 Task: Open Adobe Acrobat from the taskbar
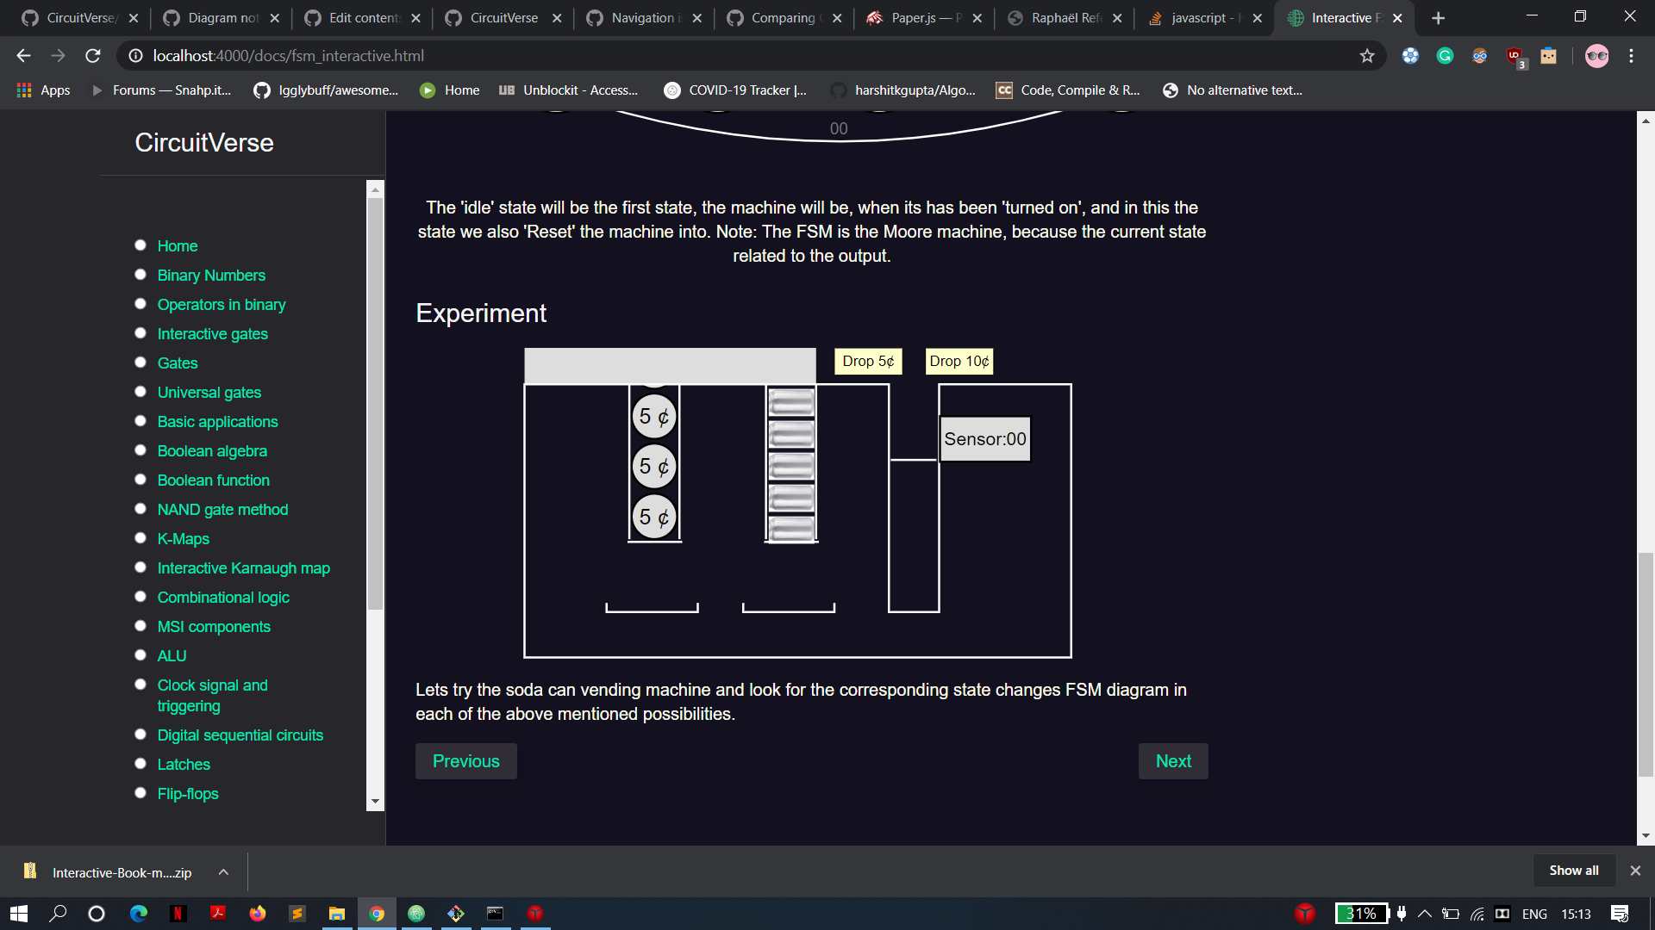tap(218, 913)
